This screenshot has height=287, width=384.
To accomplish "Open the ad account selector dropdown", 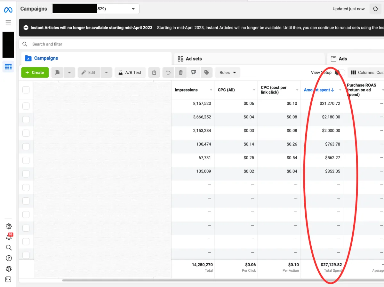I will pos(95,9).
